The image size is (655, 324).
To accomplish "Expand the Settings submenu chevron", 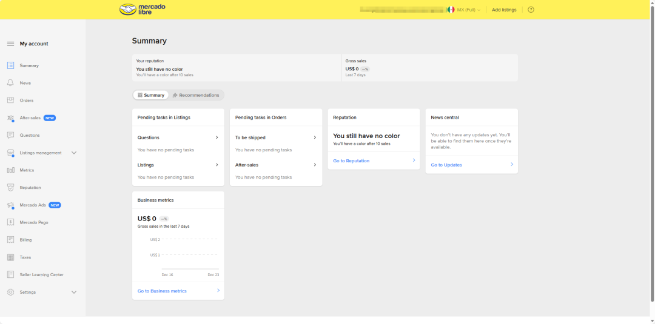I will coord(74,292).
